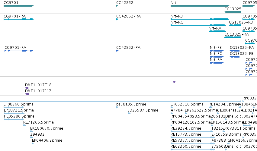Image resolution: width=257 pixels, height=151 pixels.
Task: Select the LP08360.5prime EST feature
Action: (x=14, y=107)
